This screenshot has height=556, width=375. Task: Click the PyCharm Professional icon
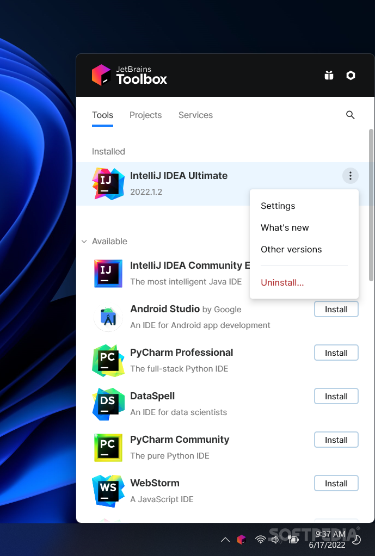pos(108,361)
